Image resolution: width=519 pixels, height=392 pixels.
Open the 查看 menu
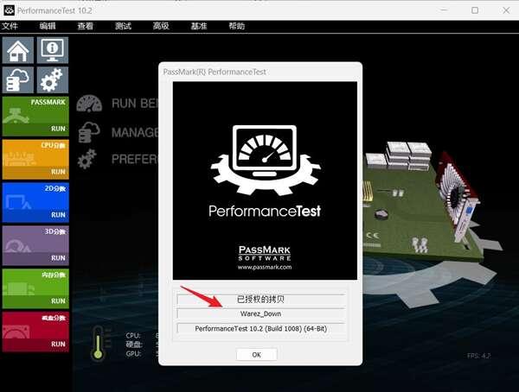[86, 26]
